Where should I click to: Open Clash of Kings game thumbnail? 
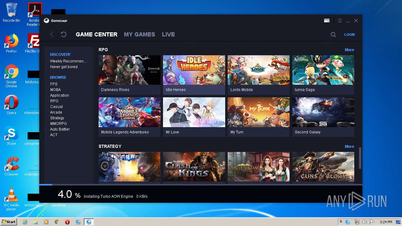point(194,167)
